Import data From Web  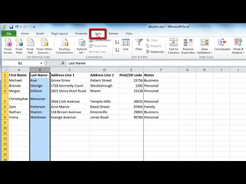19,46
